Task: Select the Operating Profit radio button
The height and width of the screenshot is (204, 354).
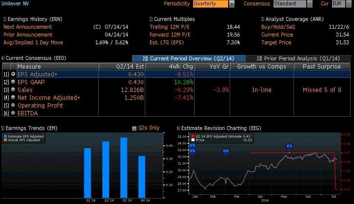Action: tap(13, 105)
